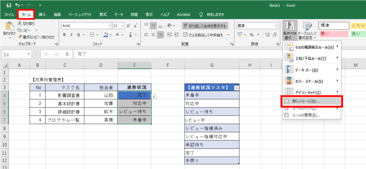This screenshot has width=366, height=169.
Task: Click the Format Painter brush icon
Action: (x=20, y=37)
